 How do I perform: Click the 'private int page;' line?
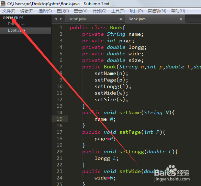(x=108, y=41)
